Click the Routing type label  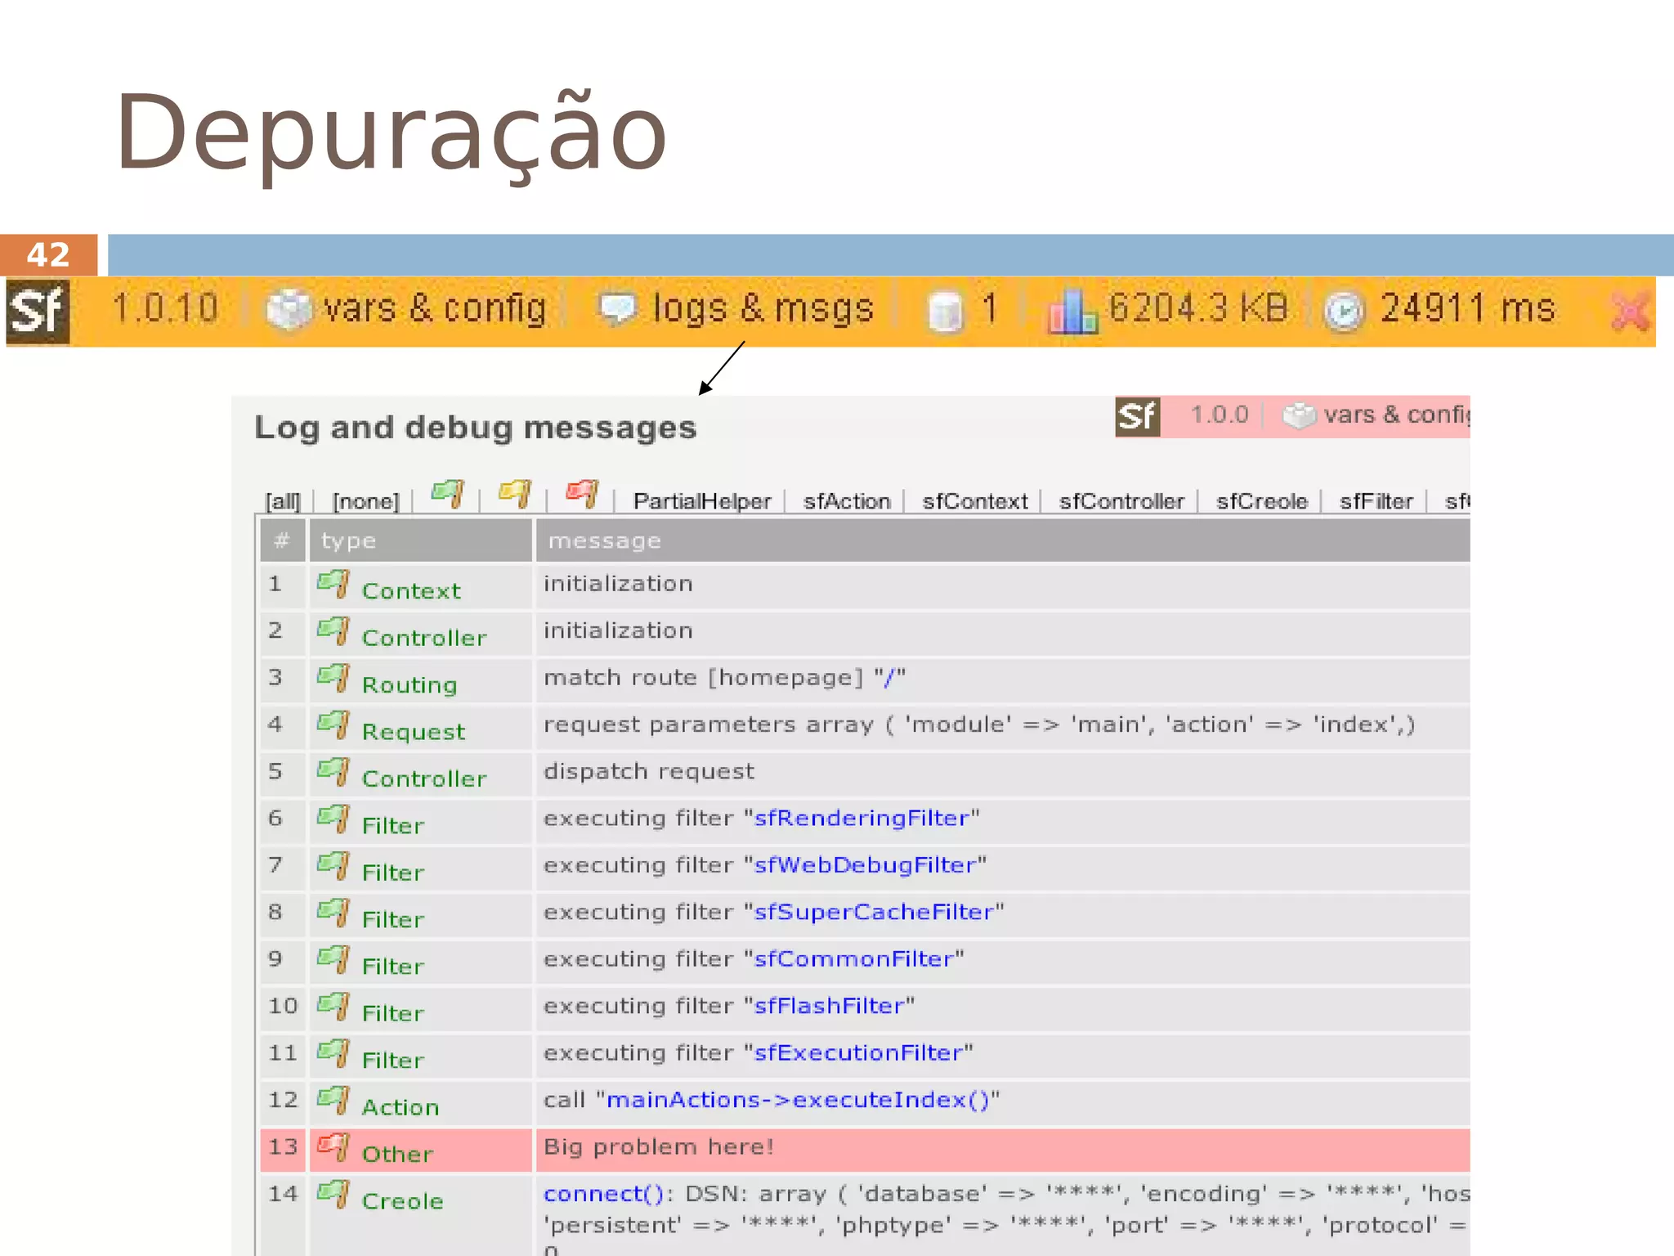pyautogui.click(x=410, y=685)
